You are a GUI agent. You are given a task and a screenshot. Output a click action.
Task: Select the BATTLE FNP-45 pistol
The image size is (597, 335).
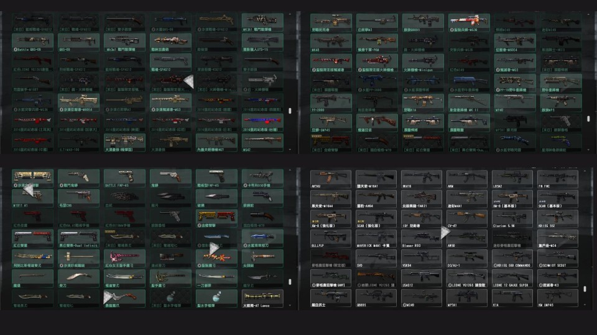124,179
